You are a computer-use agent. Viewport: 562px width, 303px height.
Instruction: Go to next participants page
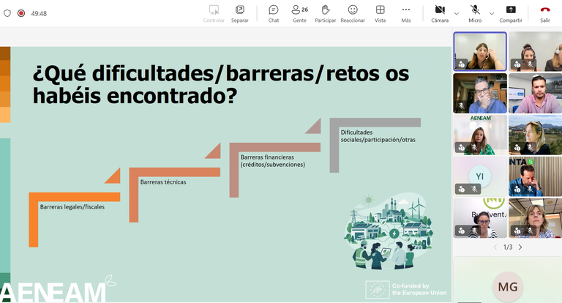tap(520, 247)
